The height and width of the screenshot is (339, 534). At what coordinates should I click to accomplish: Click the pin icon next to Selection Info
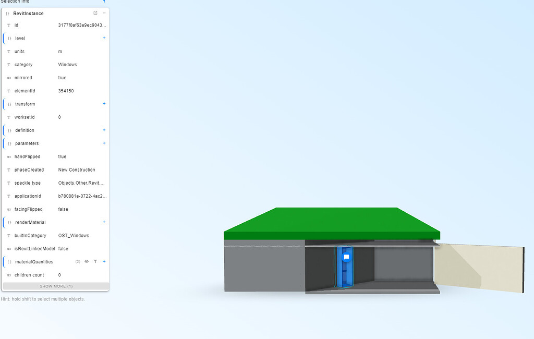(x=104, y=2)
